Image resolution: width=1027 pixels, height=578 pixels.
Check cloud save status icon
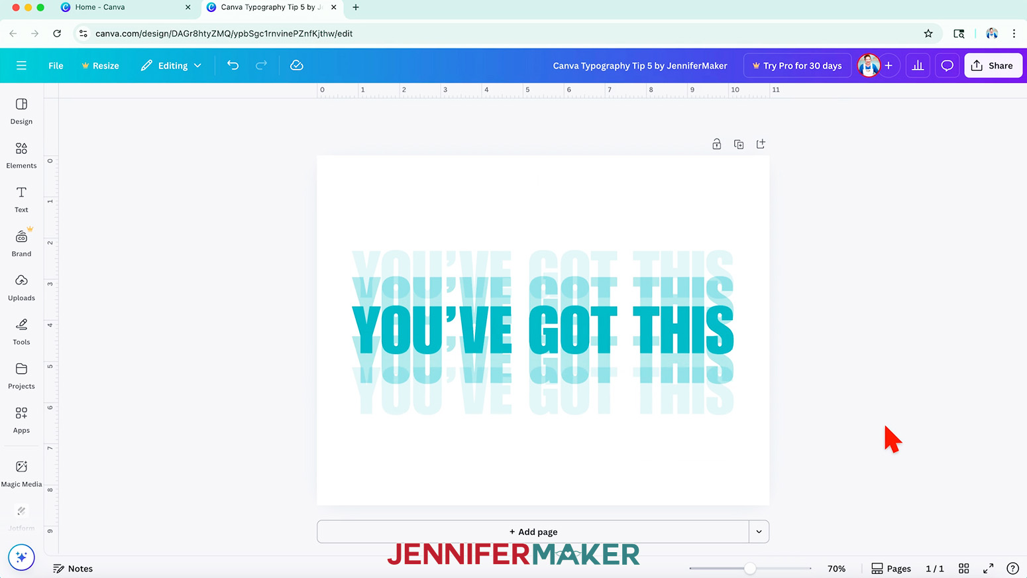point(297,65)
